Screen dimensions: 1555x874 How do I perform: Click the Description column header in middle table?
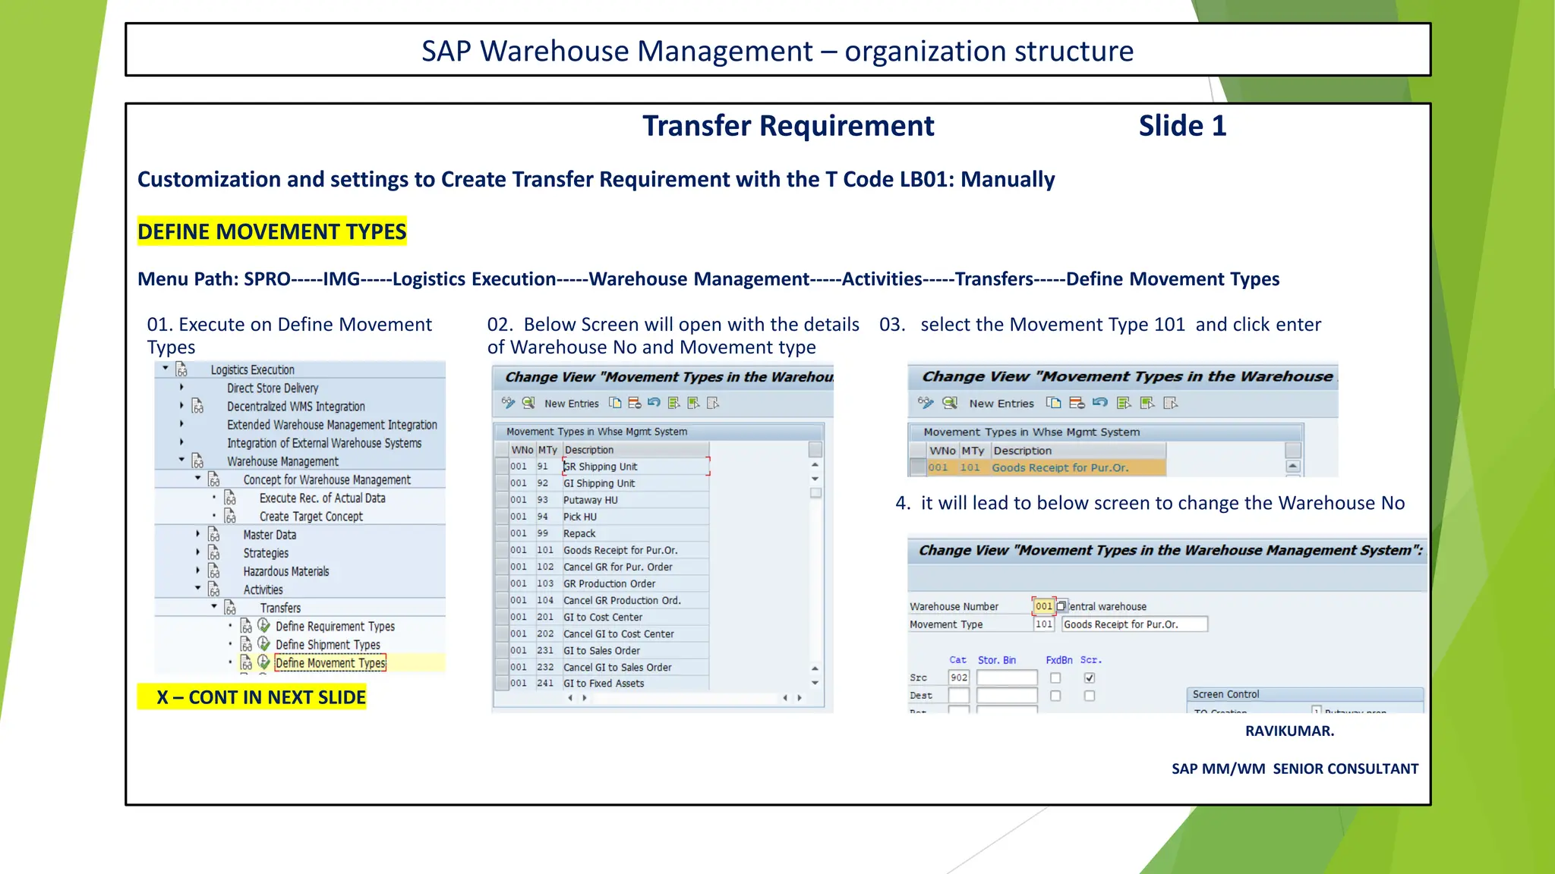click(636, 450)
